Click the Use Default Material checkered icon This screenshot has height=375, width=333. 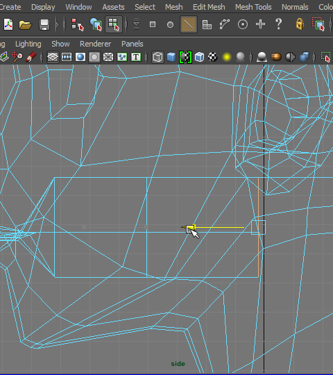(x=186, y=57)
